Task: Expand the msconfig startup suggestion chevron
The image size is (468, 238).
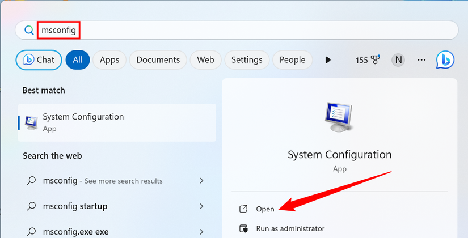Action: point(201,206)
